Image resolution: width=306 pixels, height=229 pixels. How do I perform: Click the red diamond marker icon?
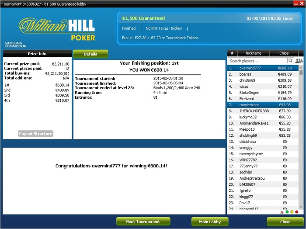[282, 212]
